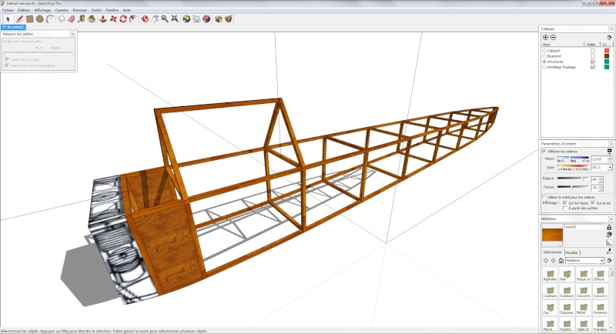The width and height of the screenshot is (616, 334).
Task: Select the Tape Measure tool
Action: click(82, 18)
